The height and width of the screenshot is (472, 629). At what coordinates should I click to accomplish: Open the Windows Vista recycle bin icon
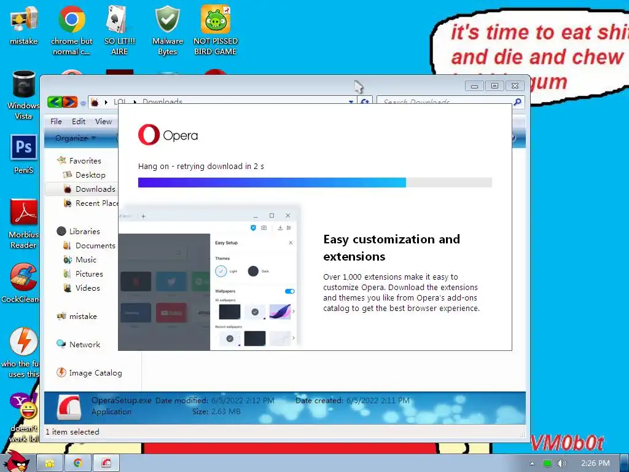pos(23,95)
